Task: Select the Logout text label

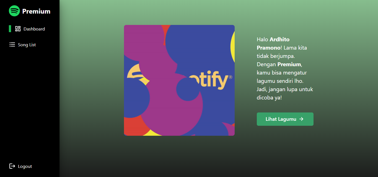Action: 25,166
